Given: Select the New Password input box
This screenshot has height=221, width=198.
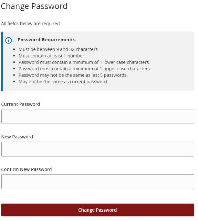Looking at the screenshot, I should [x=98, y=149].
